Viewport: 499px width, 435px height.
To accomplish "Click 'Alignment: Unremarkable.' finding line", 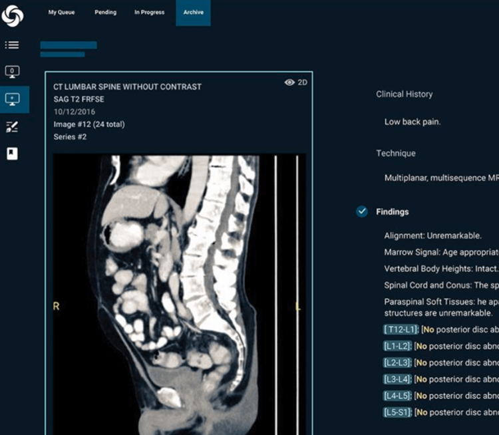I will pyautogui.click(x=433, y=236).
